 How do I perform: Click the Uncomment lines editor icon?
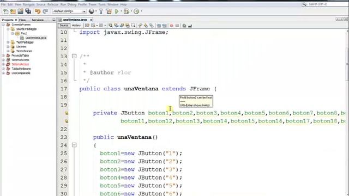click(x=190, y=26)
